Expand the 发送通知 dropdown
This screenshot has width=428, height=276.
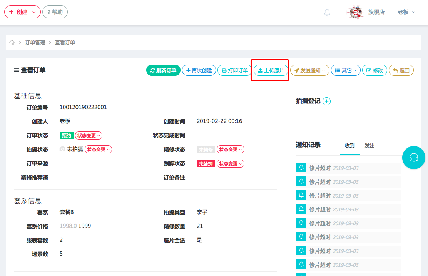pos(309,70)
